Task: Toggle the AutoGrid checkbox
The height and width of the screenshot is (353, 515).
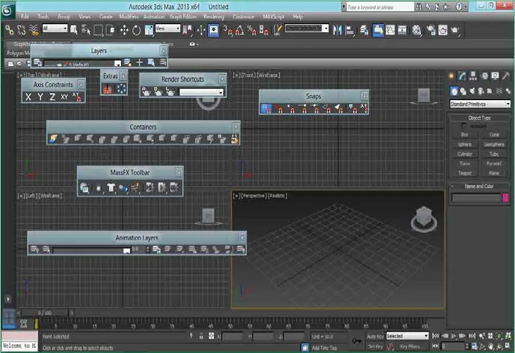Action: 464,126
